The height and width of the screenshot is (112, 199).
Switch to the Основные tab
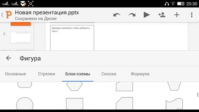click(x=15, y=74)
